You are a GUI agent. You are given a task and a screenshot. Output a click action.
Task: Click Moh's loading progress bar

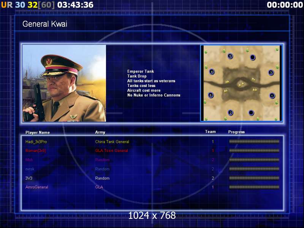click(x=254, y=160)
